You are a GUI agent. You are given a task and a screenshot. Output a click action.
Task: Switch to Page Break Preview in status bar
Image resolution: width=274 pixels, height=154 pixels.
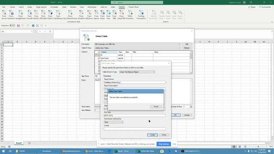[245, 147]
